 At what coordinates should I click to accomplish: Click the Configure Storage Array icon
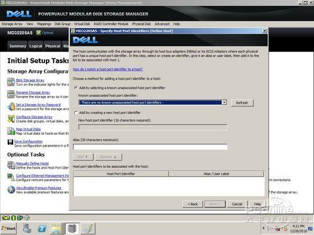click(11, 119)
